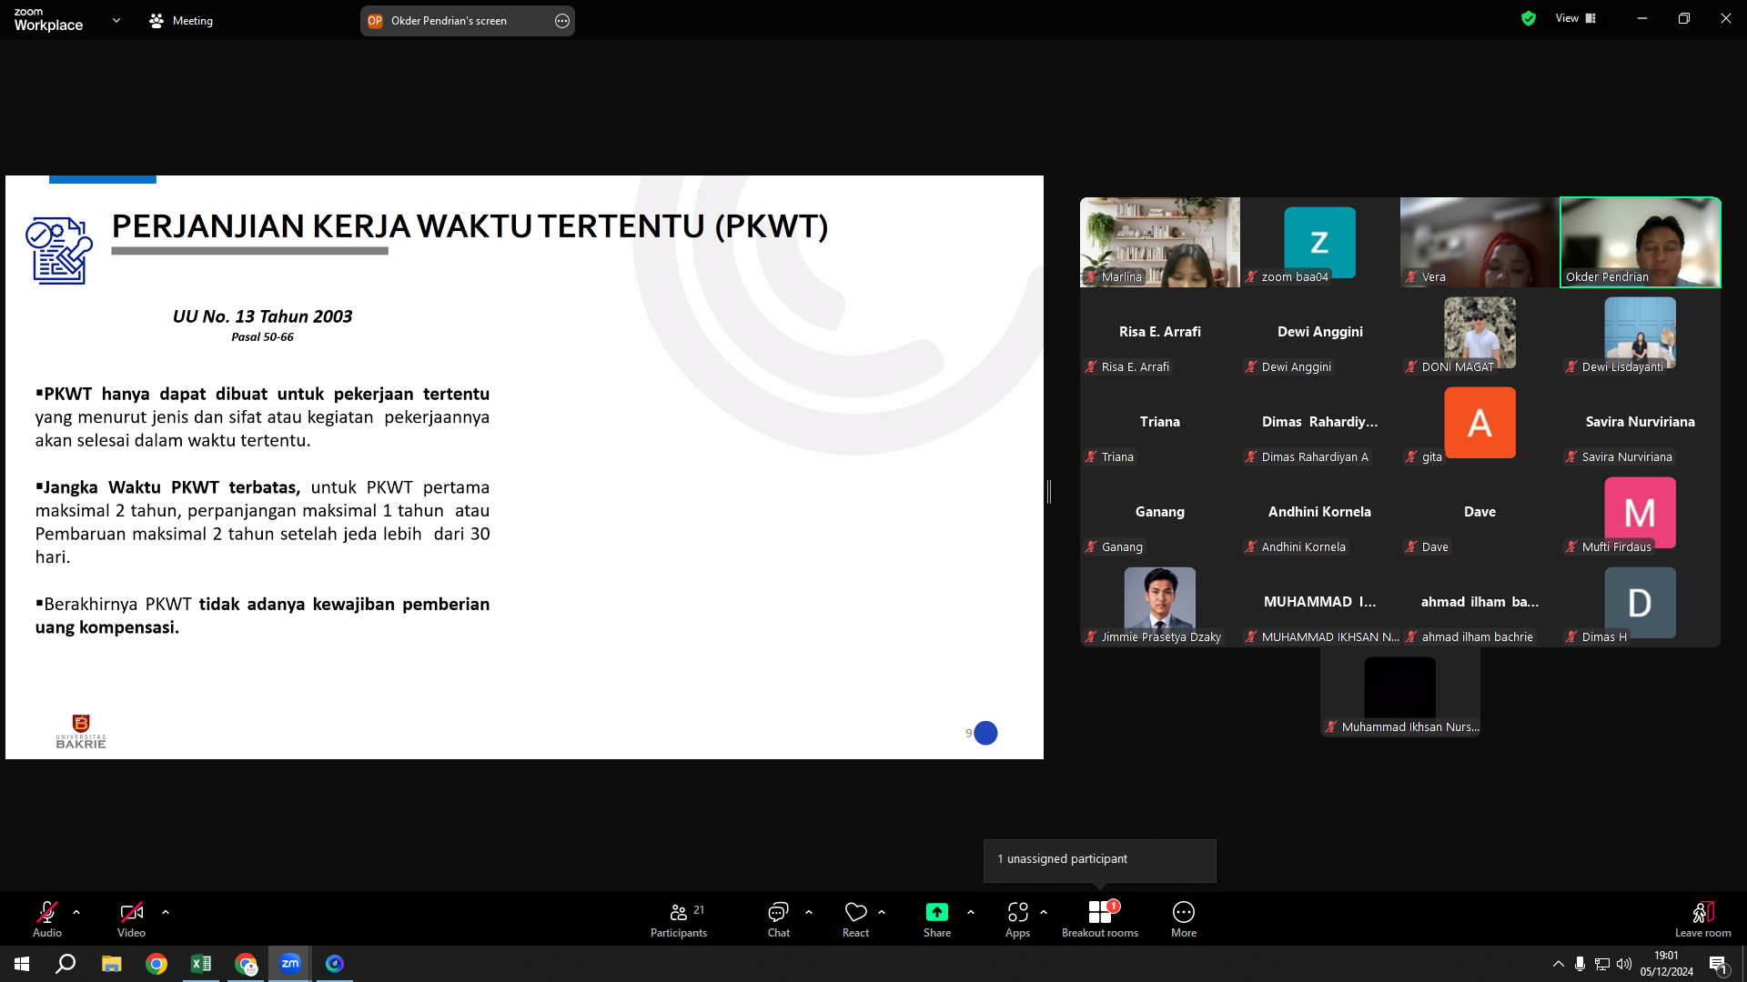Click the unassigned participant notification
1747x982 pixels.
coord(1099,859)
